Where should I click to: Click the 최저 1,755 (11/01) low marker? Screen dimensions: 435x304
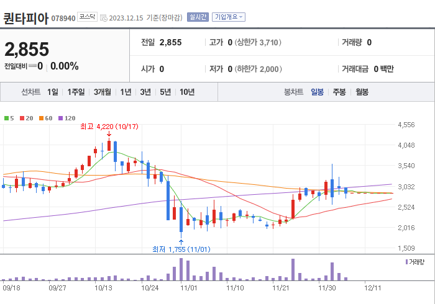181,249
